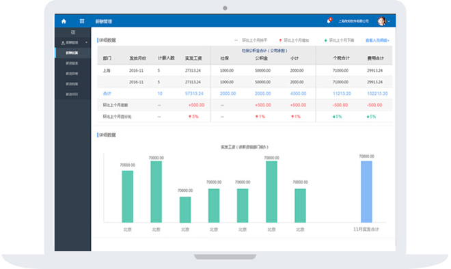
Task: Open 薪资报表 in the sidebar
Action: 72,63
